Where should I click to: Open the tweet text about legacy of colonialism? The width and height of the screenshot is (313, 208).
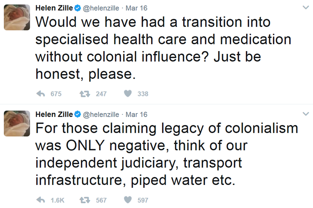167,154
